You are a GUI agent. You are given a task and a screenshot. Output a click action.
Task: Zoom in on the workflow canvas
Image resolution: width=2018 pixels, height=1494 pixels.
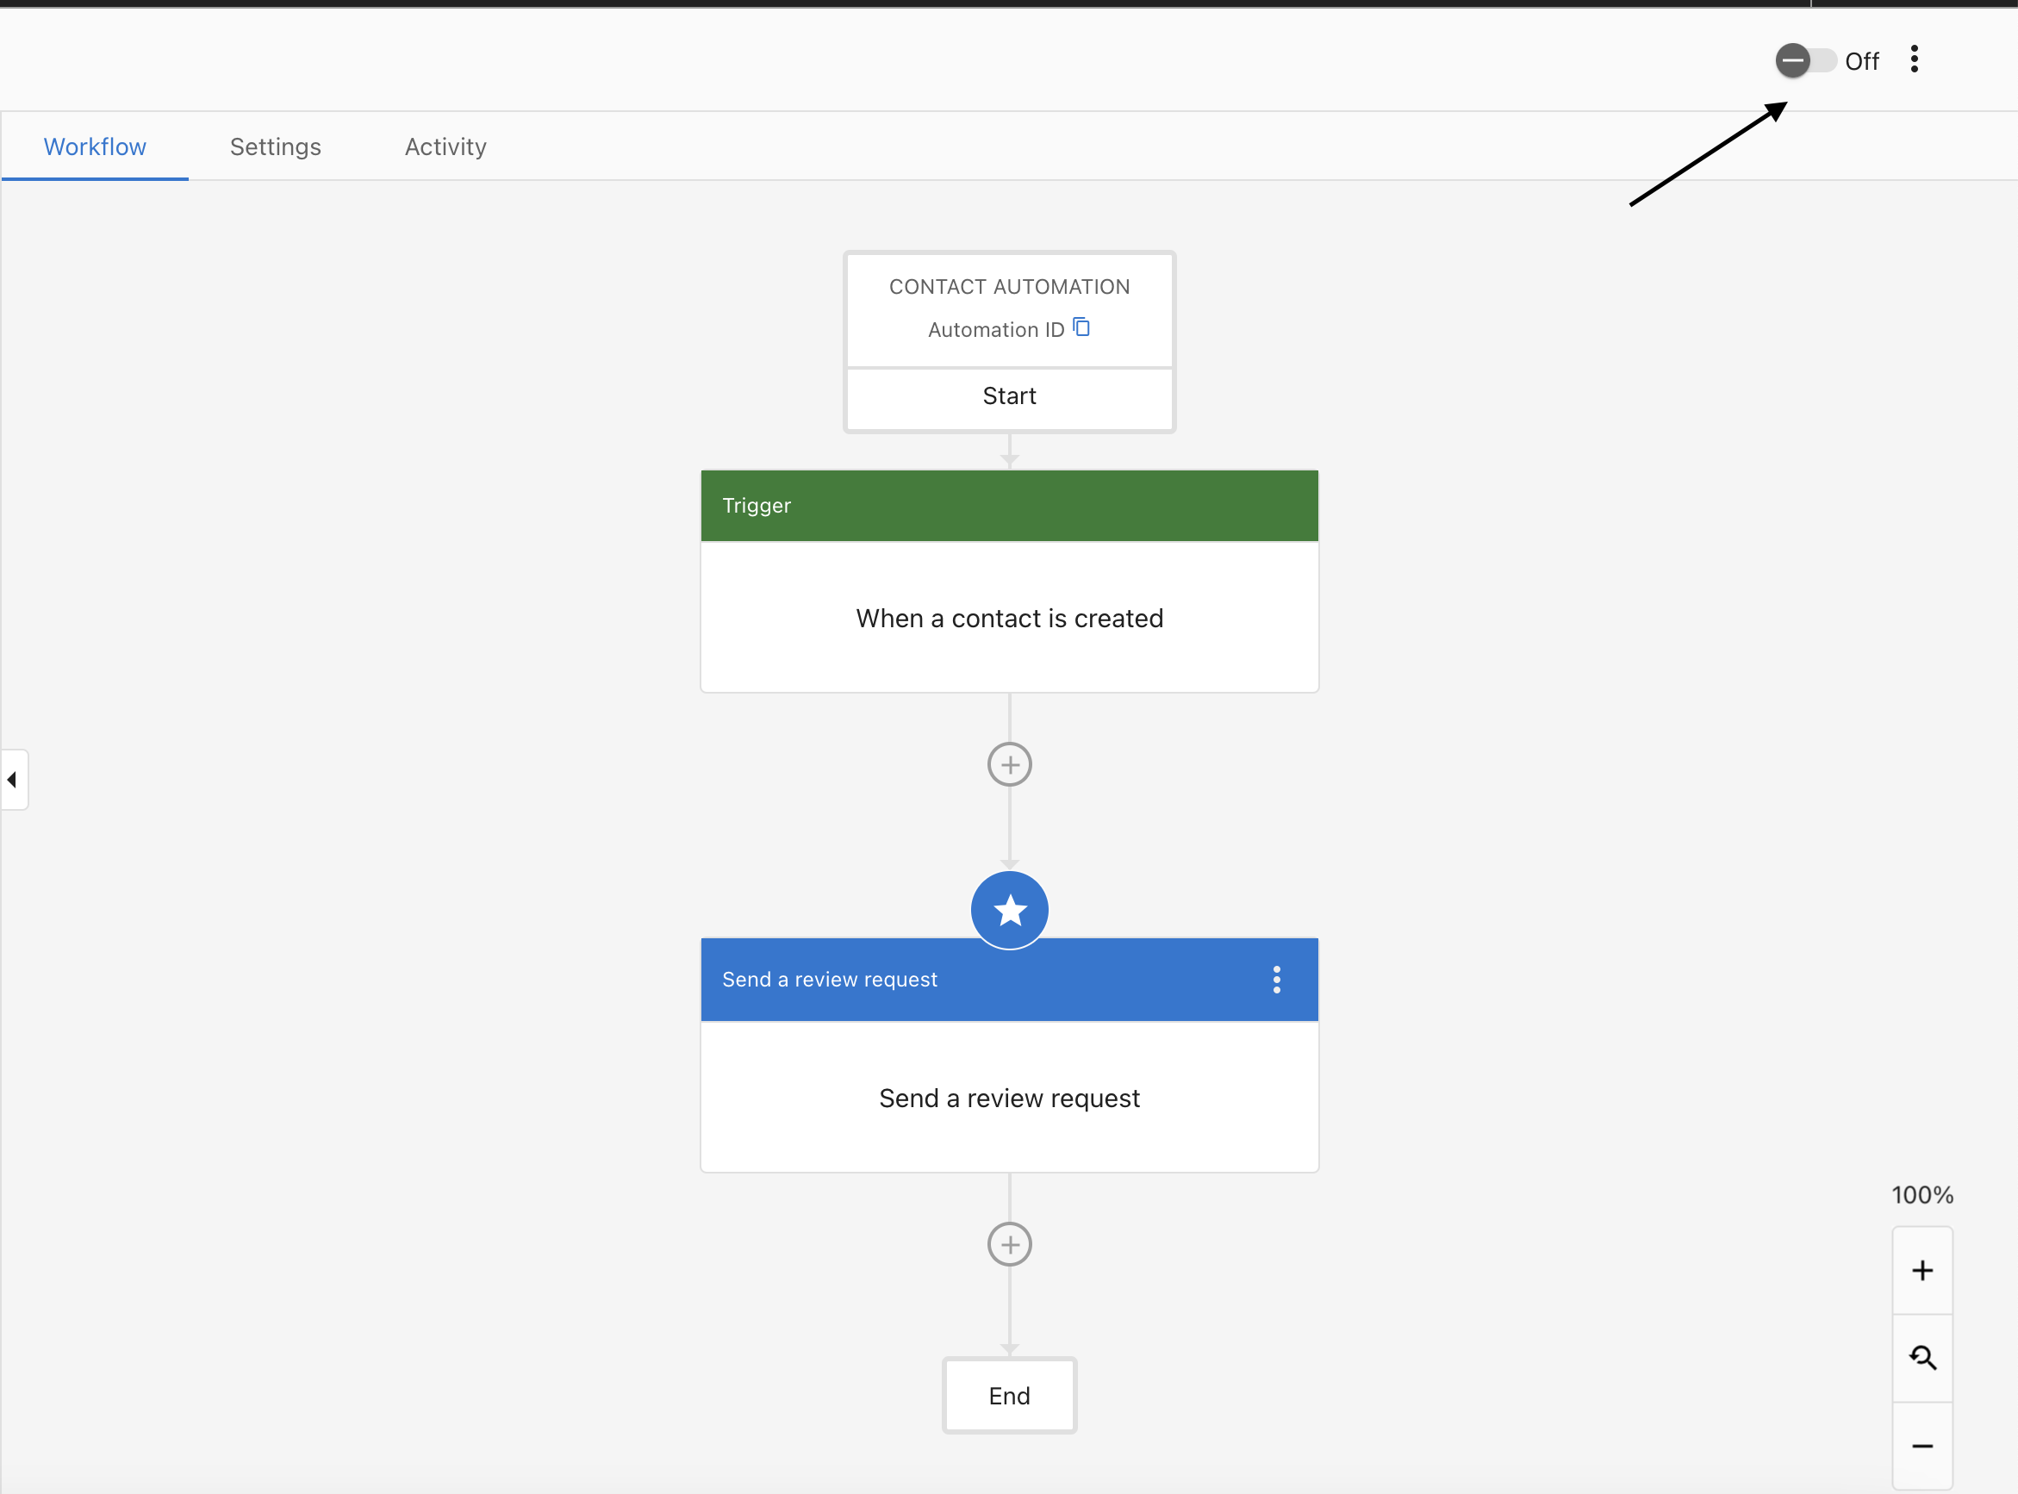1922,1269
